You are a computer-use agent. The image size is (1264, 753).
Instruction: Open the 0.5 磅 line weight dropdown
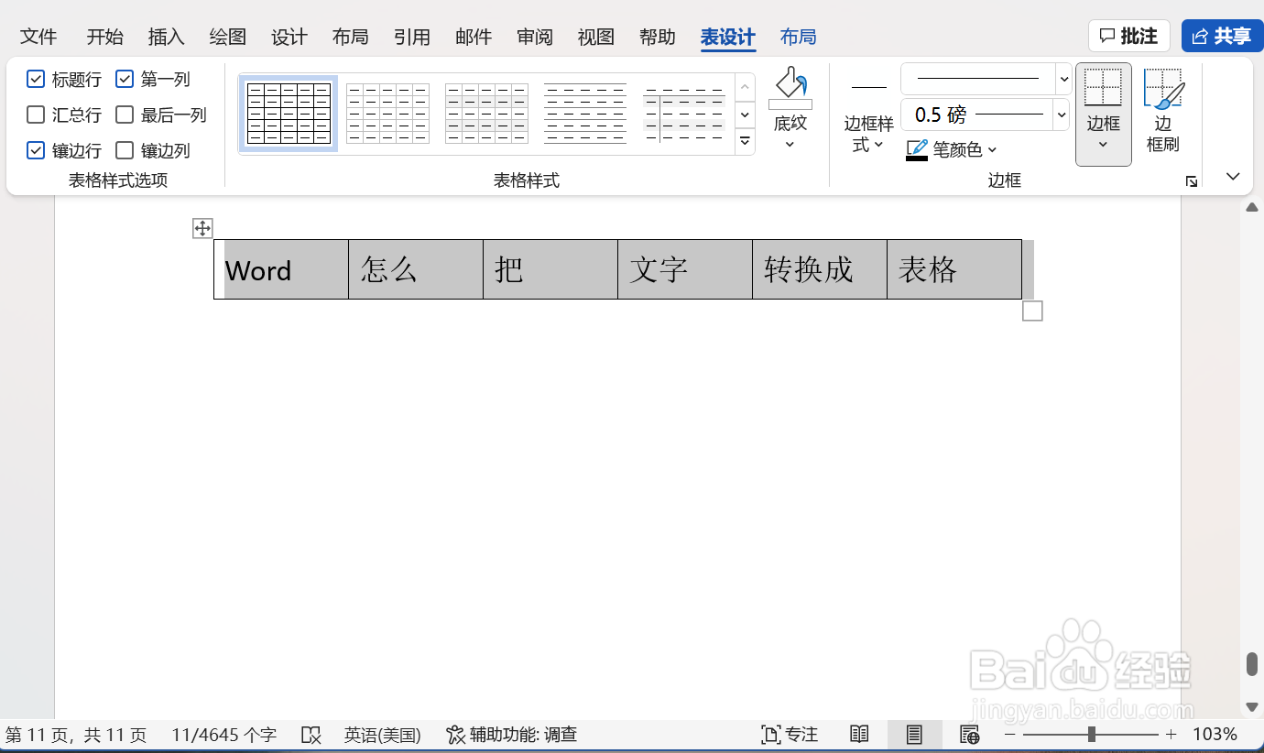point(1062,115)
